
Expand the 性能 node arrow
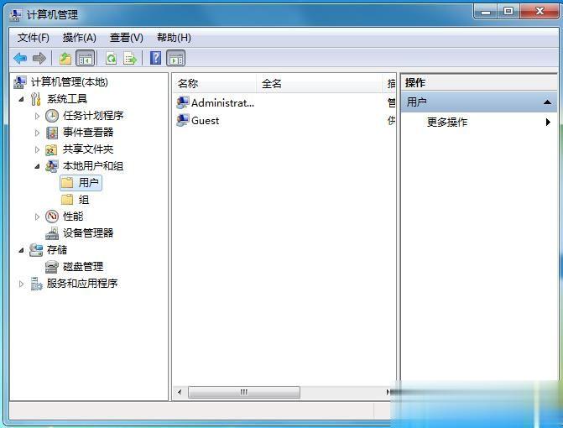[38, 217]
